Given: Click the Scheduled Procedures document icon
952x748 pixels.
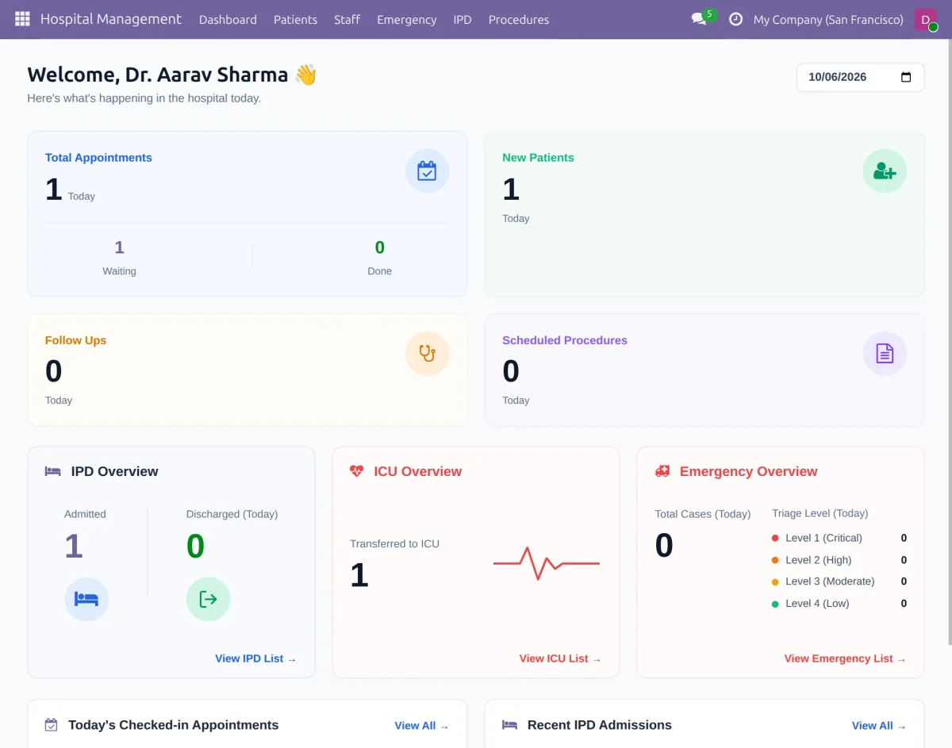Looking at the screenshot, I should [x=885, y=354].
